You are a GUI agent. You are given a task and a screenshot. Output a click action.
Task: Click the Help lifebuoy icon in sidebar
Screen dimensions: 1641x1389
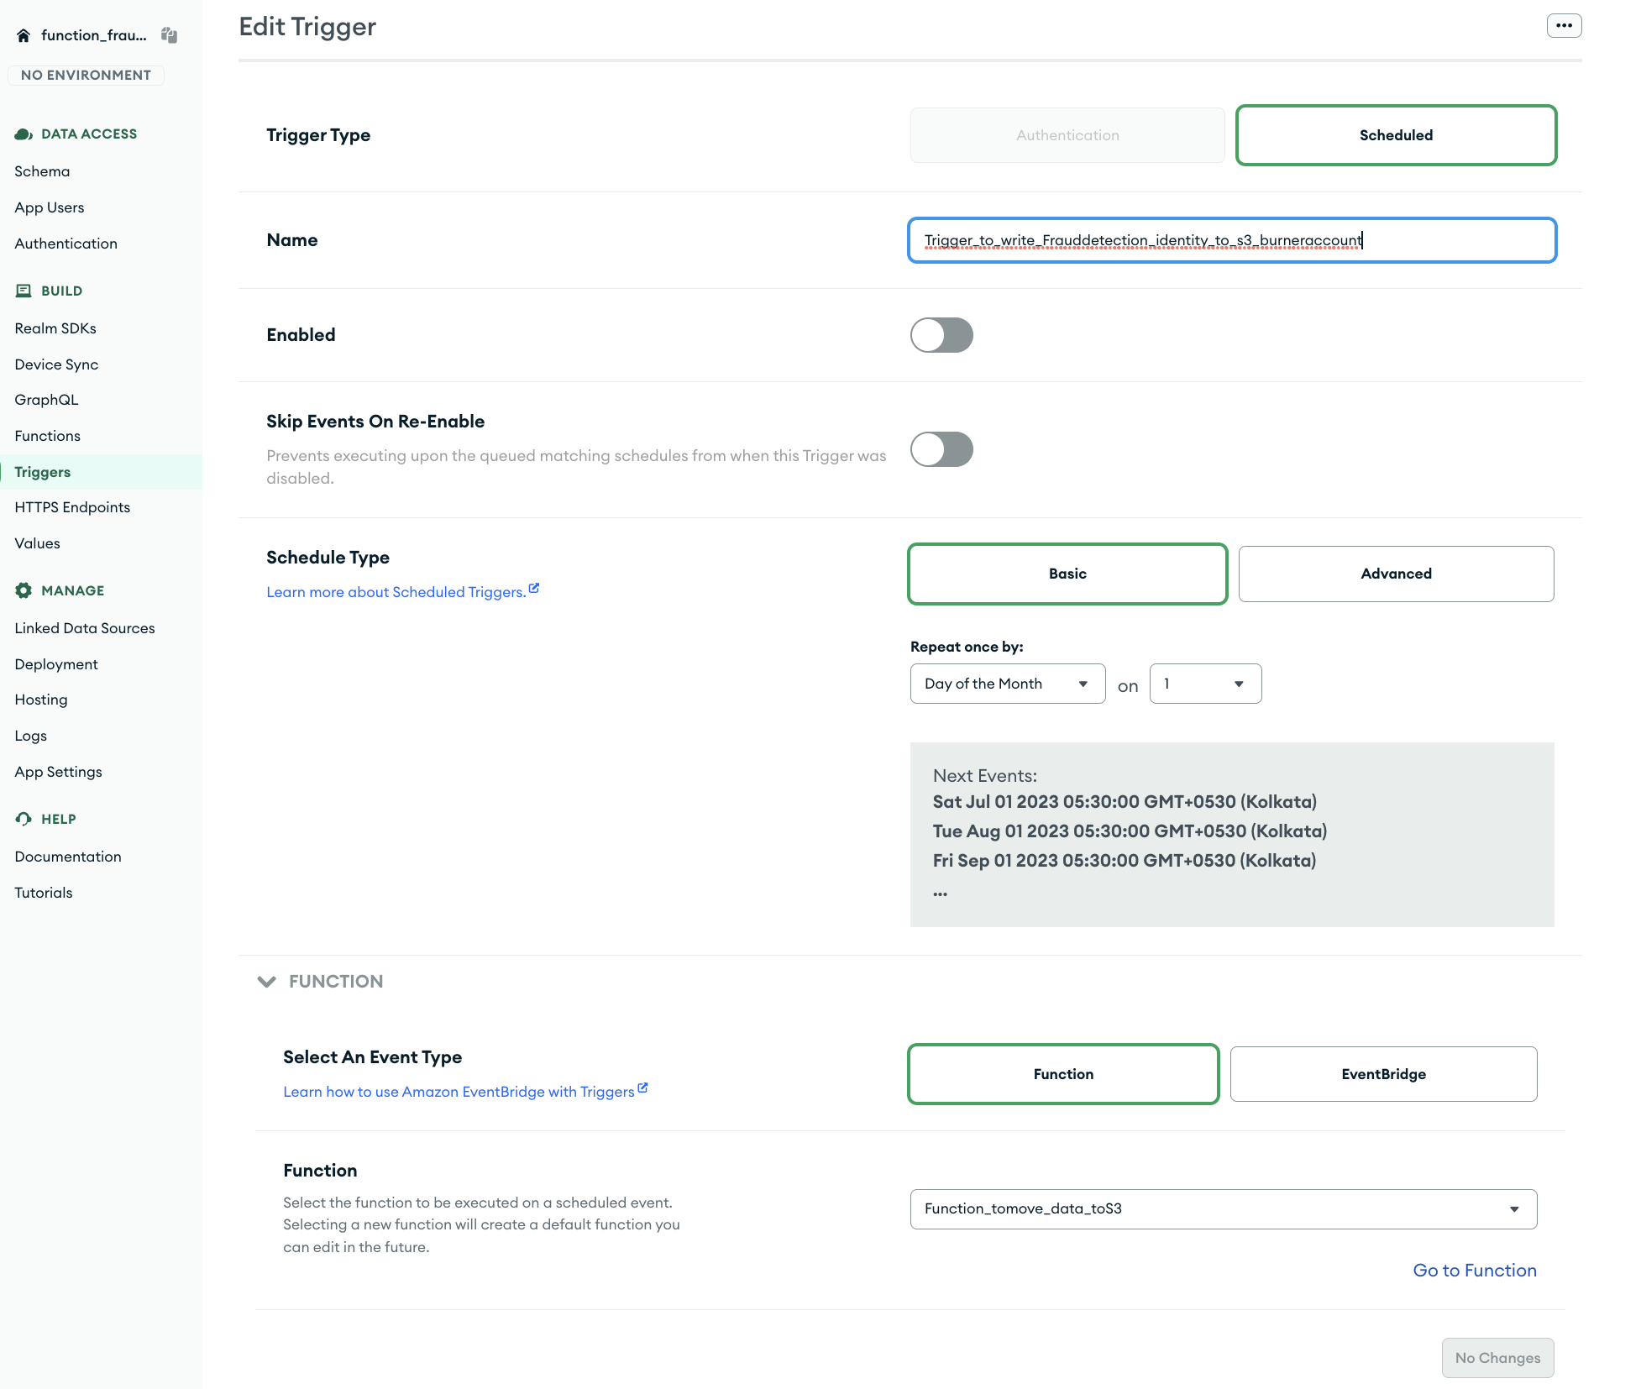click(22, 819)
